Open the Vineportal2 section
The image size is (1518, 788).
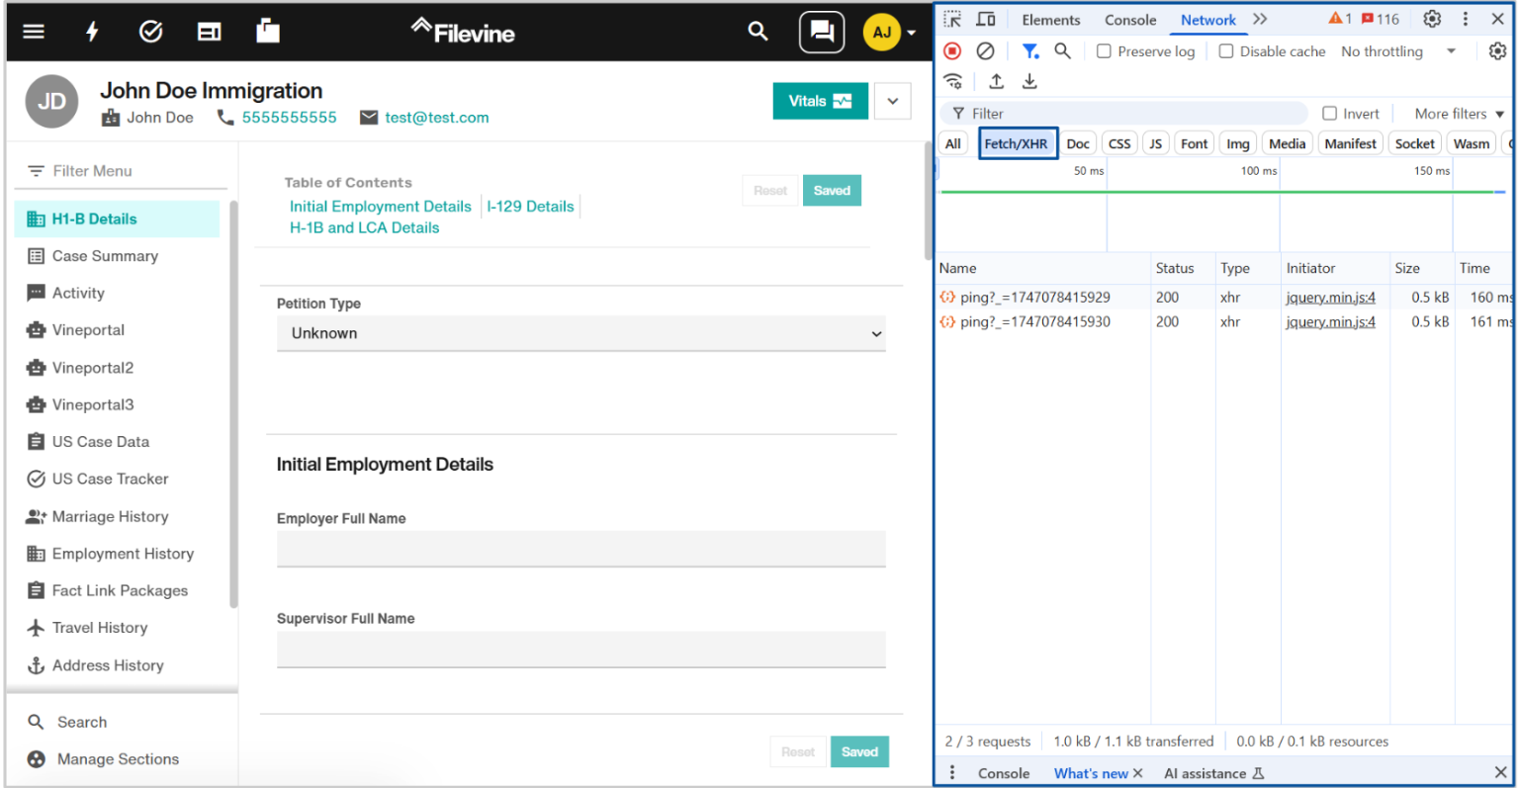click(x=93, y=368)
